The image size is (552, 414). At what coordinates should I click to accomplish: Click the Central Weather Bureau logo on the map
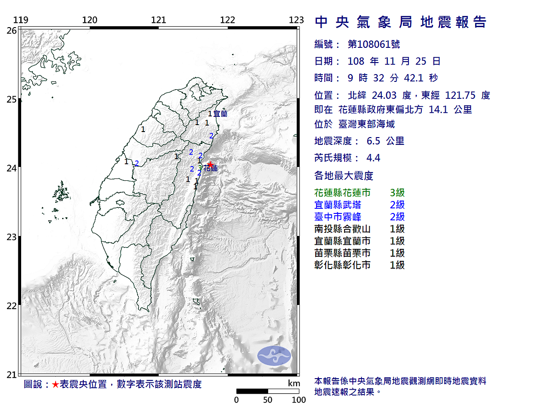point(274,356)
